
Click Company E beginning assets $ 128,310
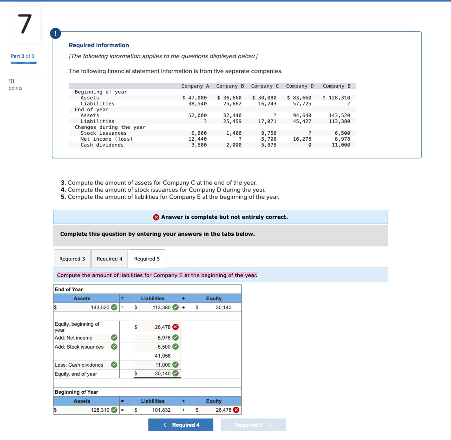336,98
